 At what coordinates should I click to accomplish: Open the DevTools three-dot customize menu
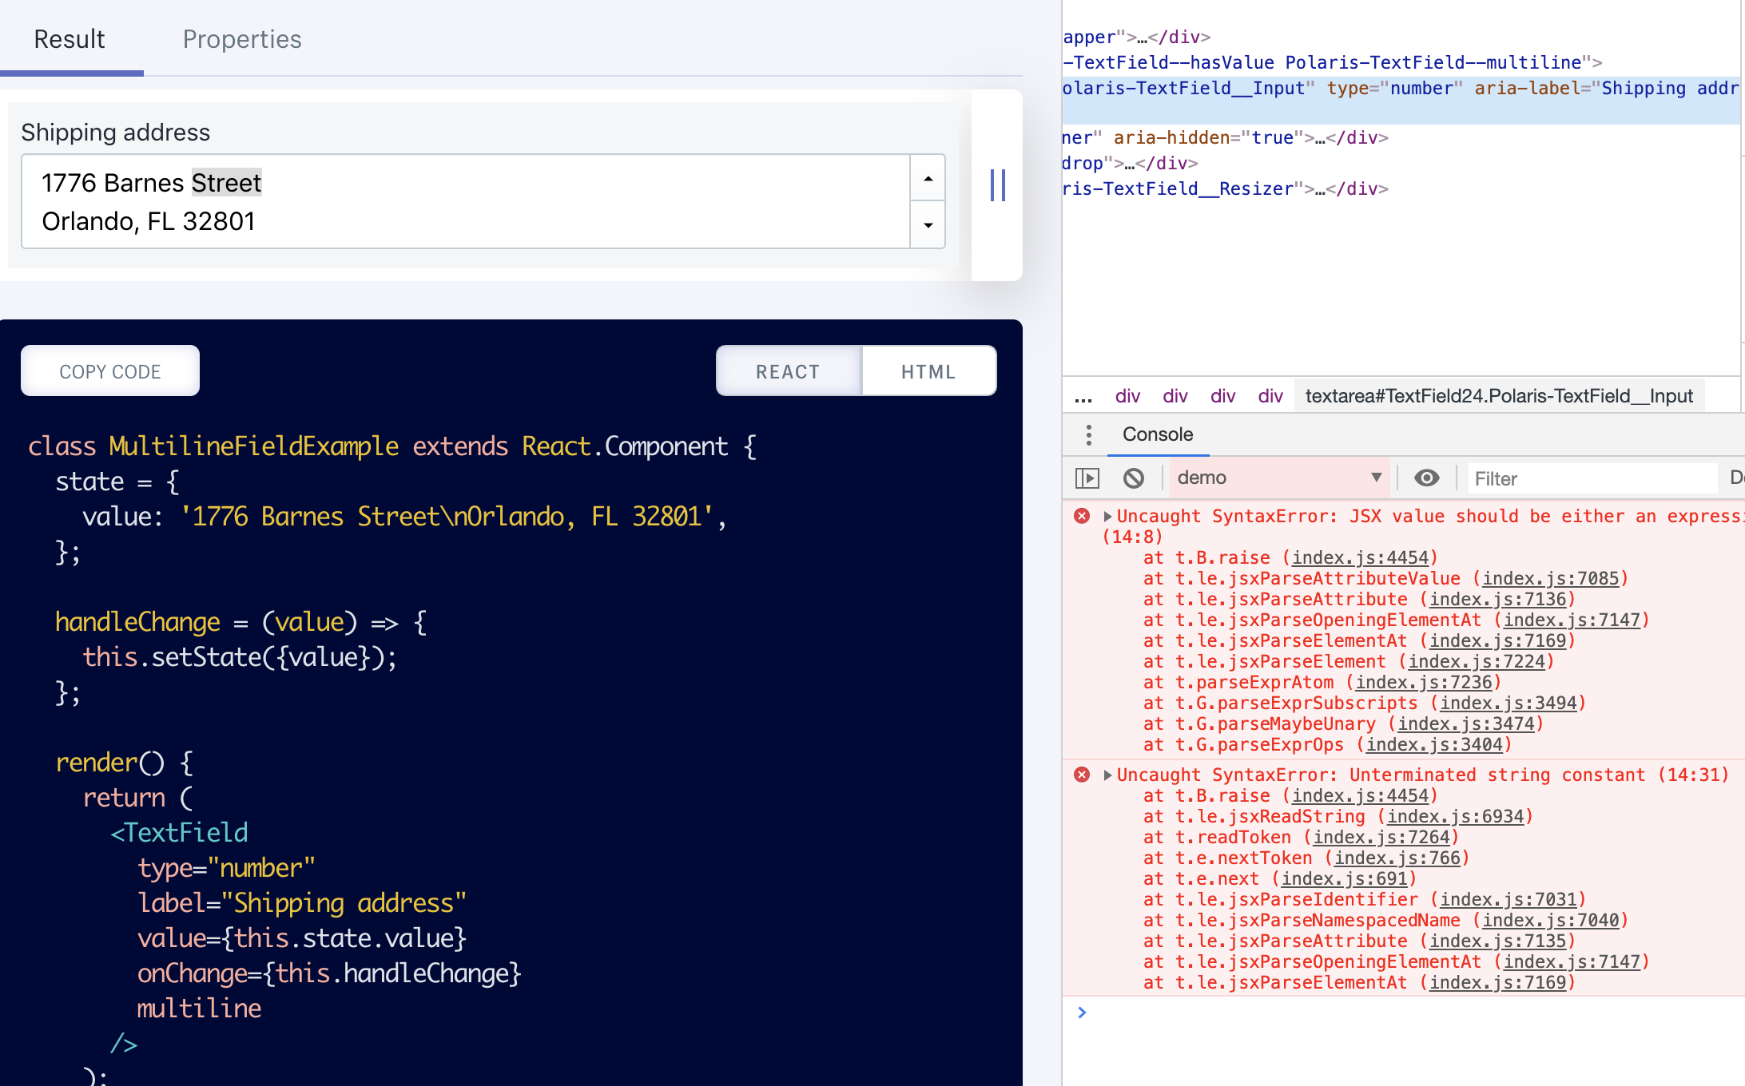(x=1088, y=435)
